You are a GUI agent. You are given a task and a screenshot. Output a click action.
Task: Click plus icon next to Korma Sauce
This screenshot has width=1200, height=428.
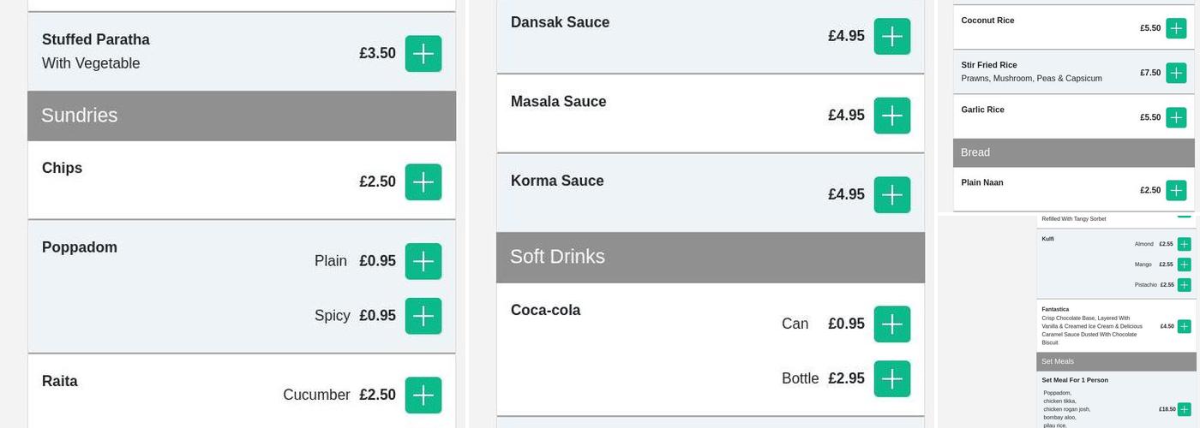tap(891, 194)
